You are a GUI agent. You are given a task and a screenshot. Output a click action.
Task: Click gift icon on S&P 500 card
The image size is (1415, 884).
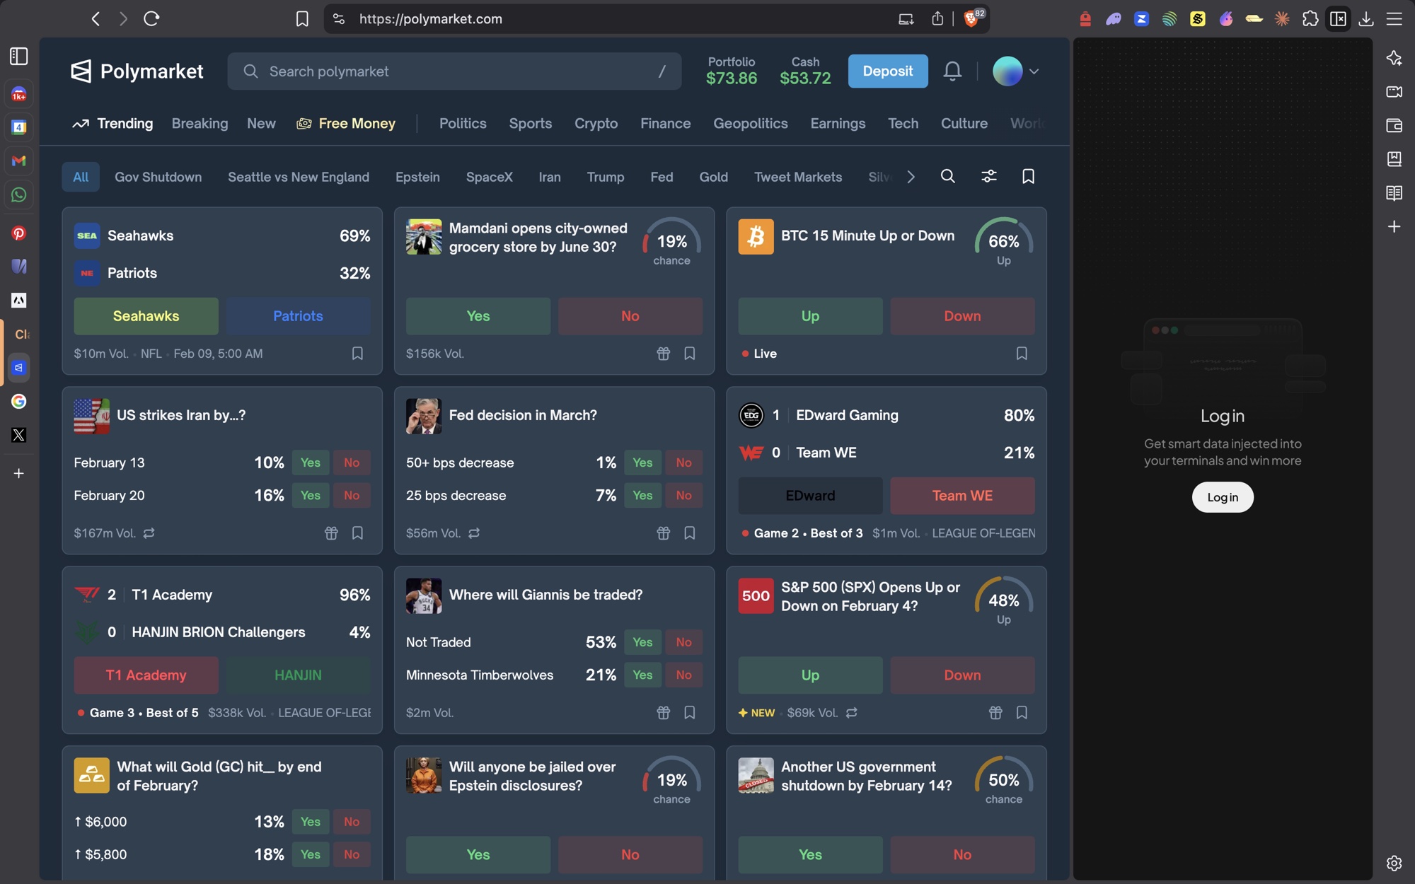[995, 713]
